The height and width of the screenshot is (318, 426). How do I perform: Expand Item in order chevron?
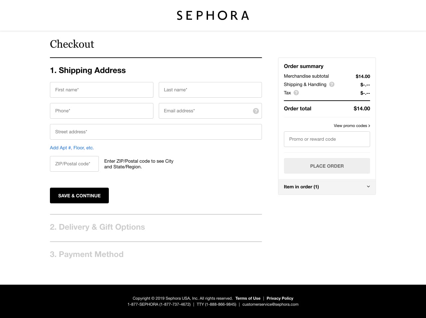click(x=368, y=187)
